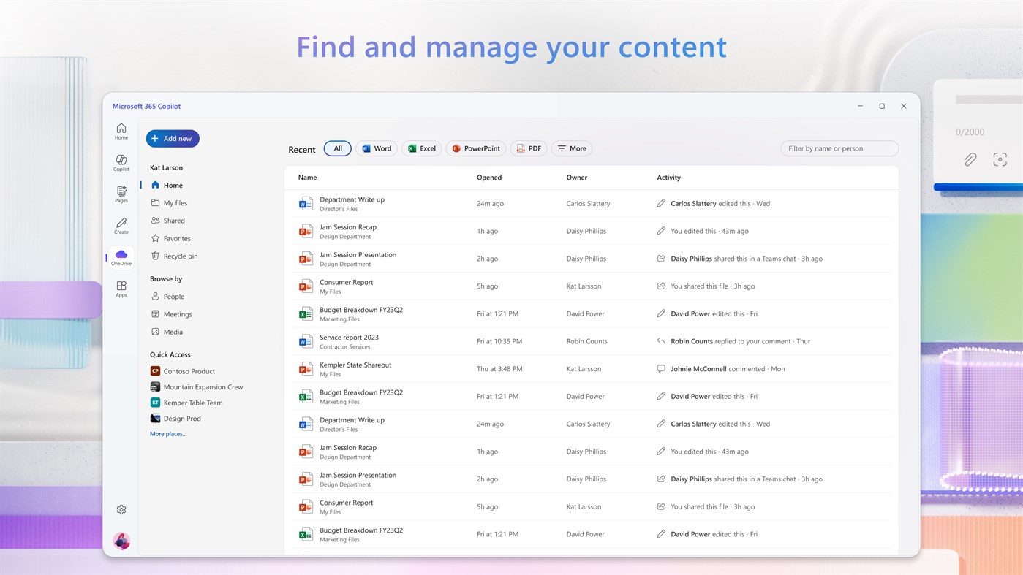Click the filter by name or person field
Image resolution: width=1023 pixels, height=575 pixels.
point(838,148)
